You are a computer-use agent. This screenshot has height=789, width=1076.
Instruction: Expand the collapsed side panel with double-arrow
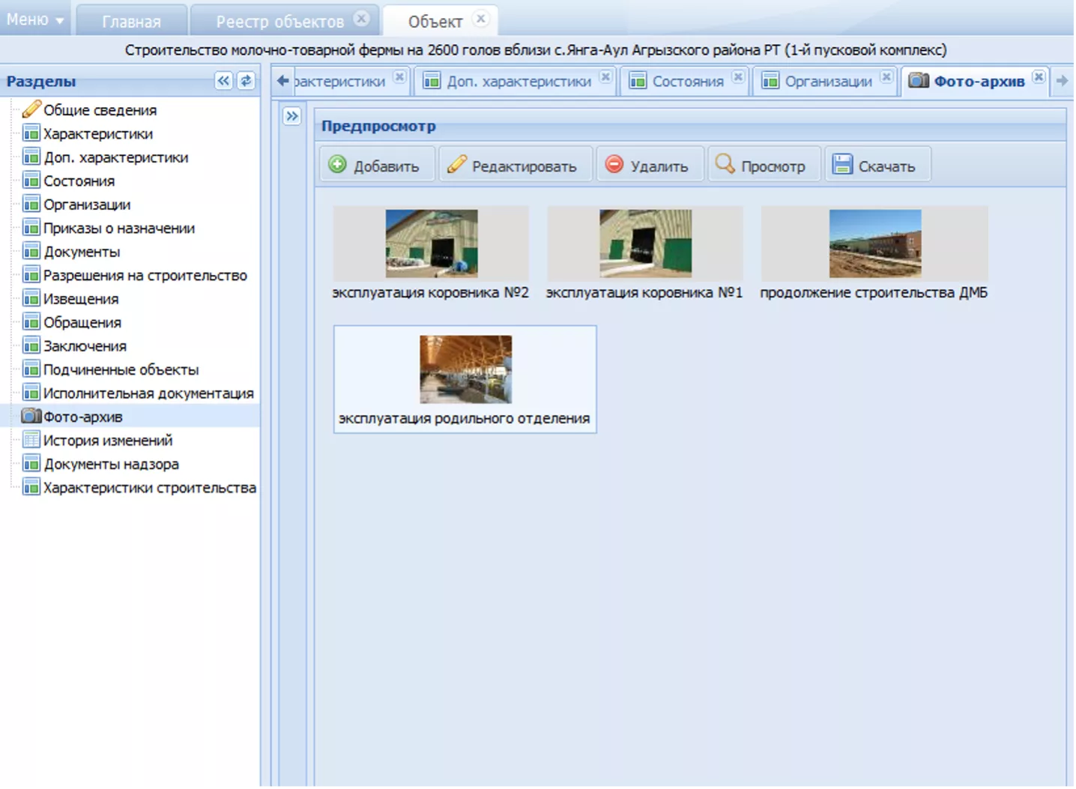pos(291,116)
